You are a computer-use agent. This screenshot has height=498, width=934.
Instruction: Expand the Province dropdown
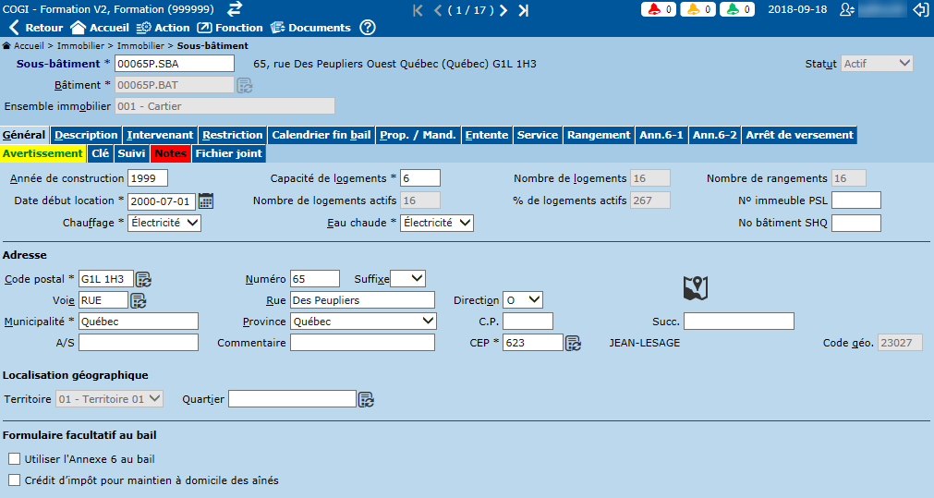point(363,322)
